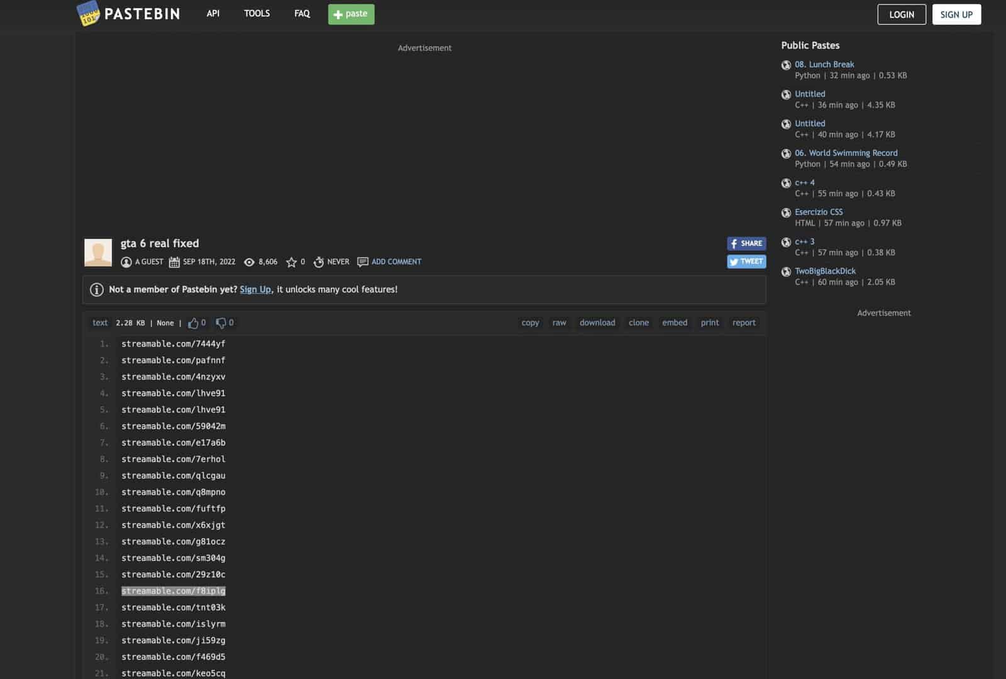Image resolution: width=1006 pixels, height=679 pixels.
Task: Open the World Swimming Record paste
Action: [846, 153]
